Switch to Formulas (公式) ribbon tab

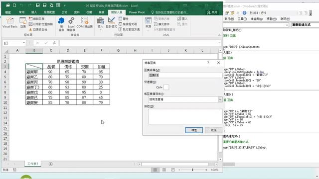pos(64,12)
